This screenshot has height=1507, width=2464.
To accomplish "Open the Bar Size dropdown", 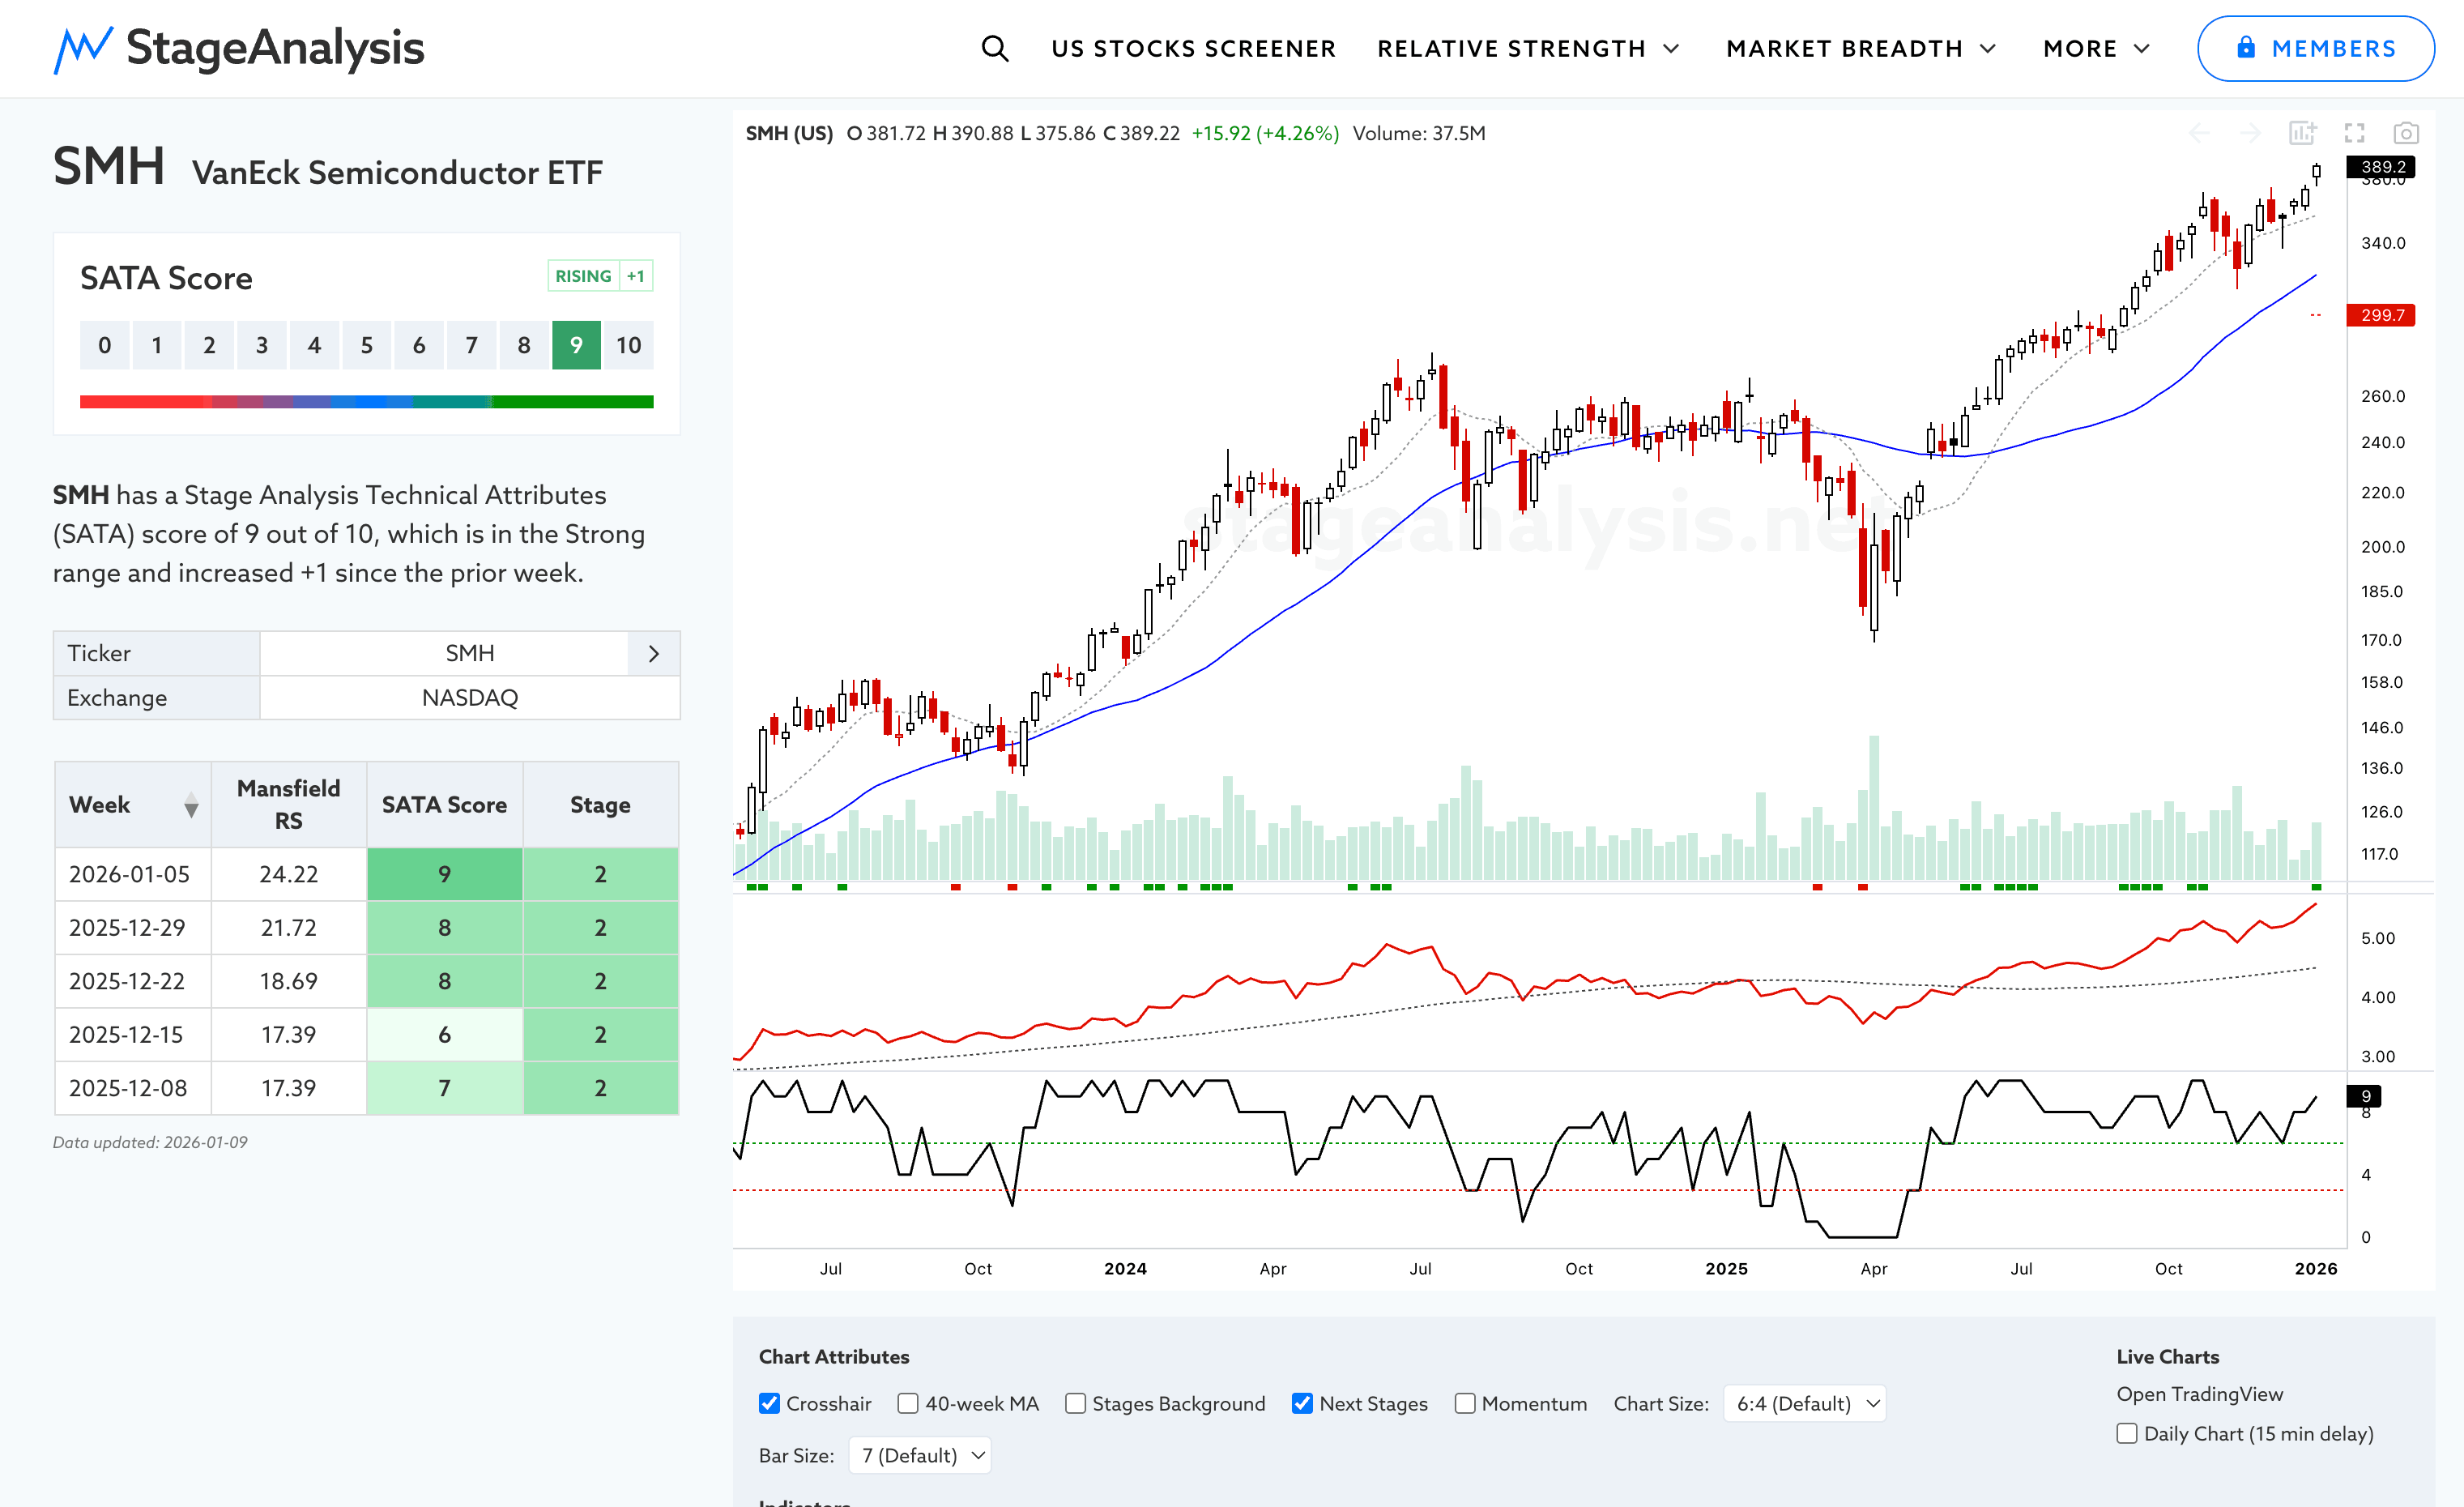I will [920, 1455].
